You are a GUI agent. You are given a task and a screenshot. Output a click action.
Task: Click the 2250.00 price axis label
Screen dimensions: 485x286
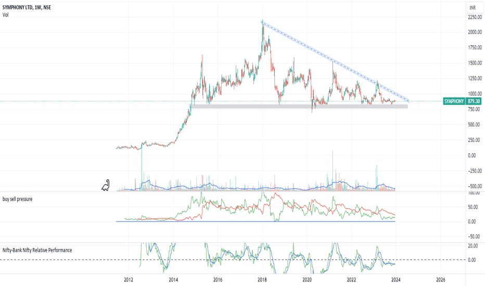click(475, 17)
